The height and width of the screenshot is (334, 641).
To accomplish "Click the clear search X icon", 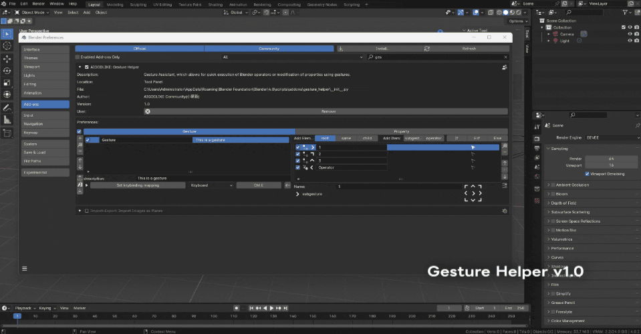I will [x=505, y=57].
